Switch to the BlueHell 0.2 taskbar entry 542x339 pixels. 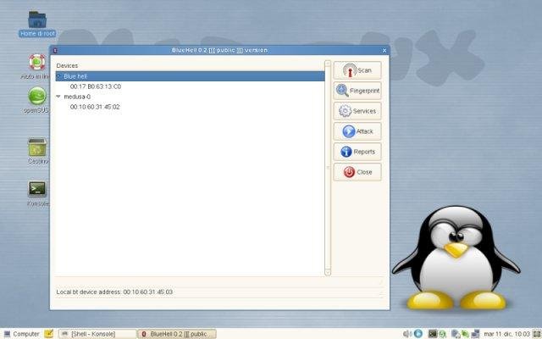[x=177, y=334]
